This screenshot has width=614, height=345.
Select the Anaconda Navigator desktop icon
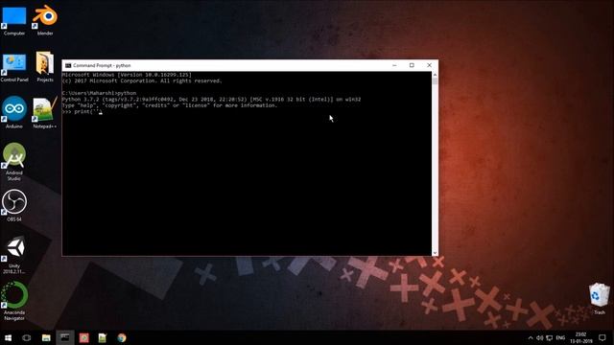pos(14,301)
